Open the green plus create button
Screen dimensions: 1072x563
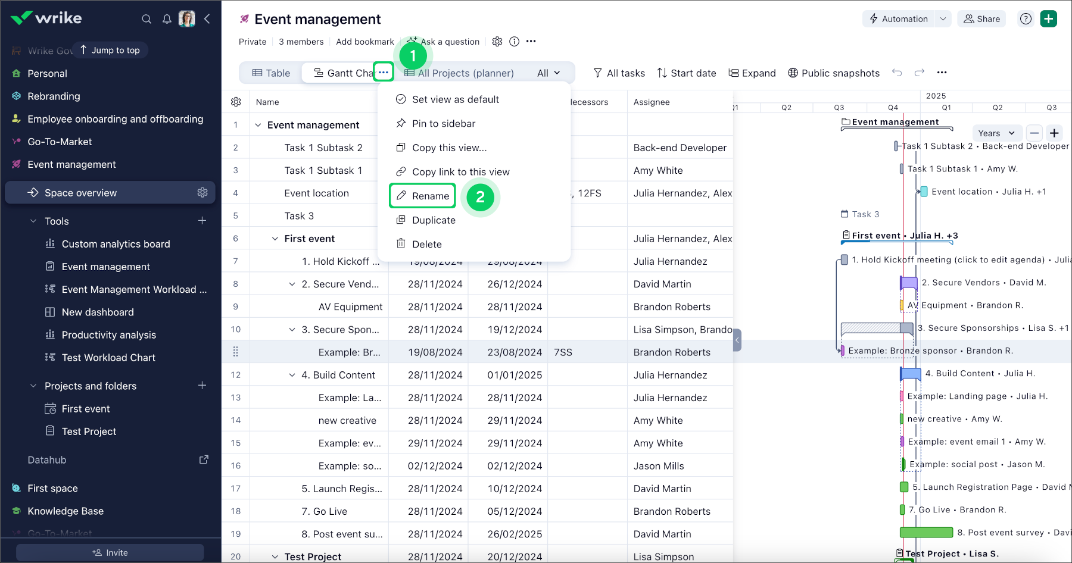(x=1048, y=19)
